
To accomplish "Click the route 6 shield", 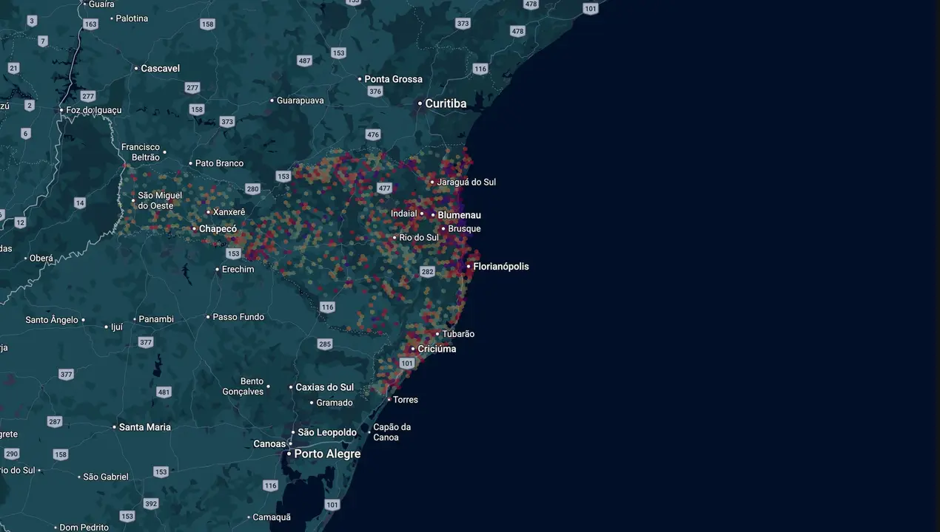I will 26,134.
